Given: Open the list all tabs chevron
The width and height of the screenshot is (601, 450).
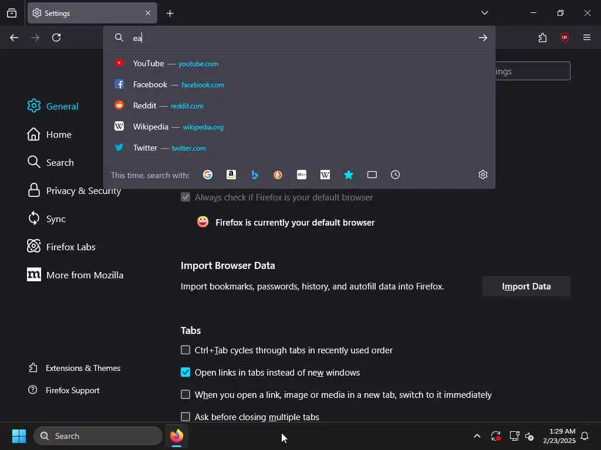Looking at the screenshot, I should [x=485, y=13].
